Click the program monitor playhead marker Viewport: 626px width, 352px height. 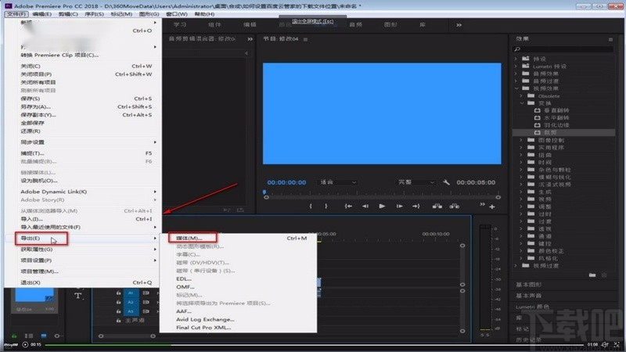click(264, 192)
